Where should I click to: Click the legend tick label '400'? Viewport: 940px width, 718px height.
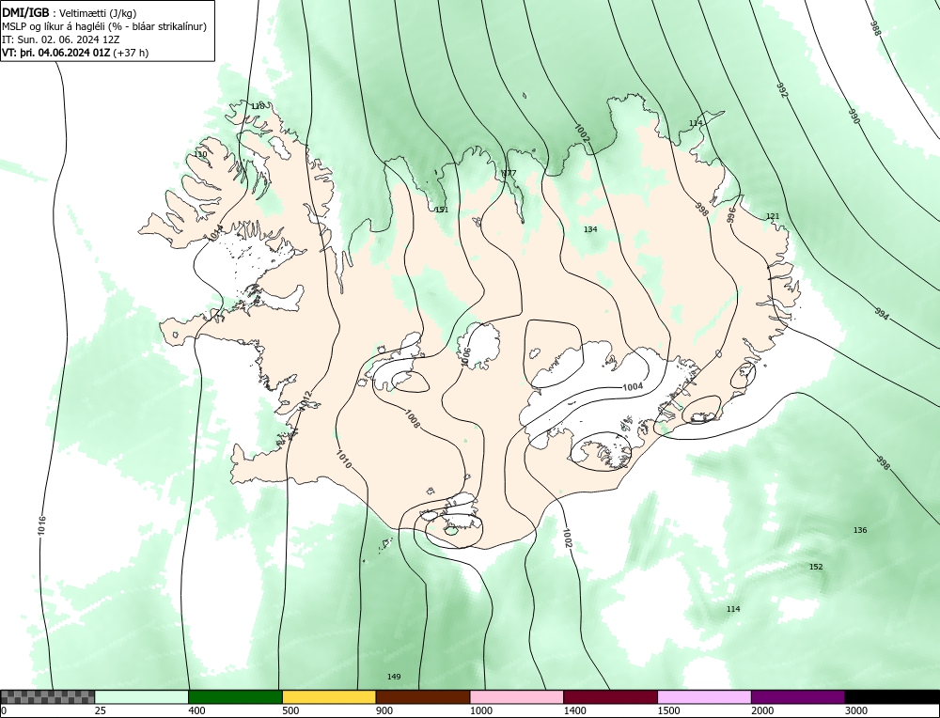[x=196, y=710]
